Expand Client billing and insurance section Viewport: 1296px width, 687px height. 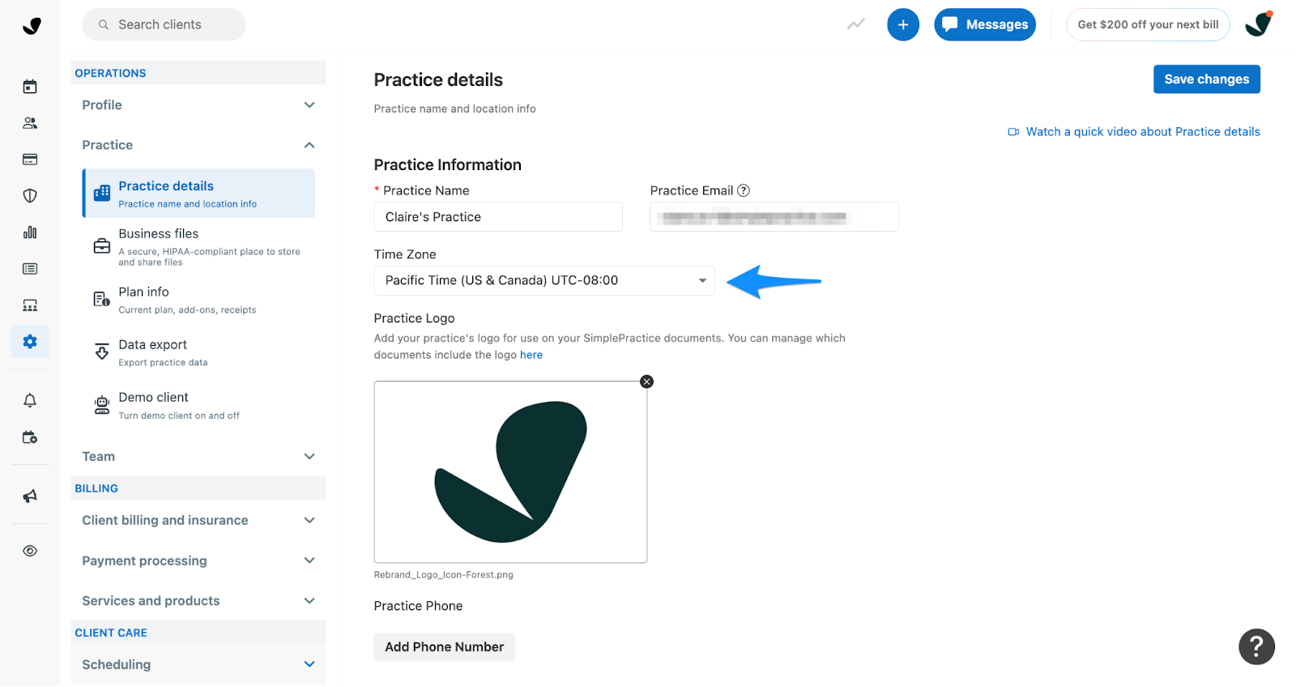point(198,520)
